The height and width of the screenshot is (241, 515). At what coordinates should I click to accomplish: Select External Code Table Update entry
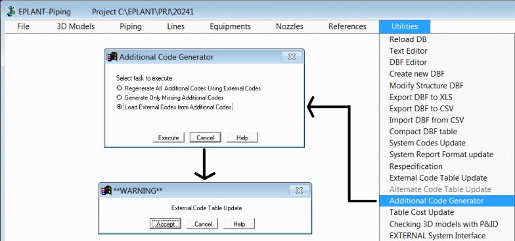pyautogui.click(x=438, y=178)
